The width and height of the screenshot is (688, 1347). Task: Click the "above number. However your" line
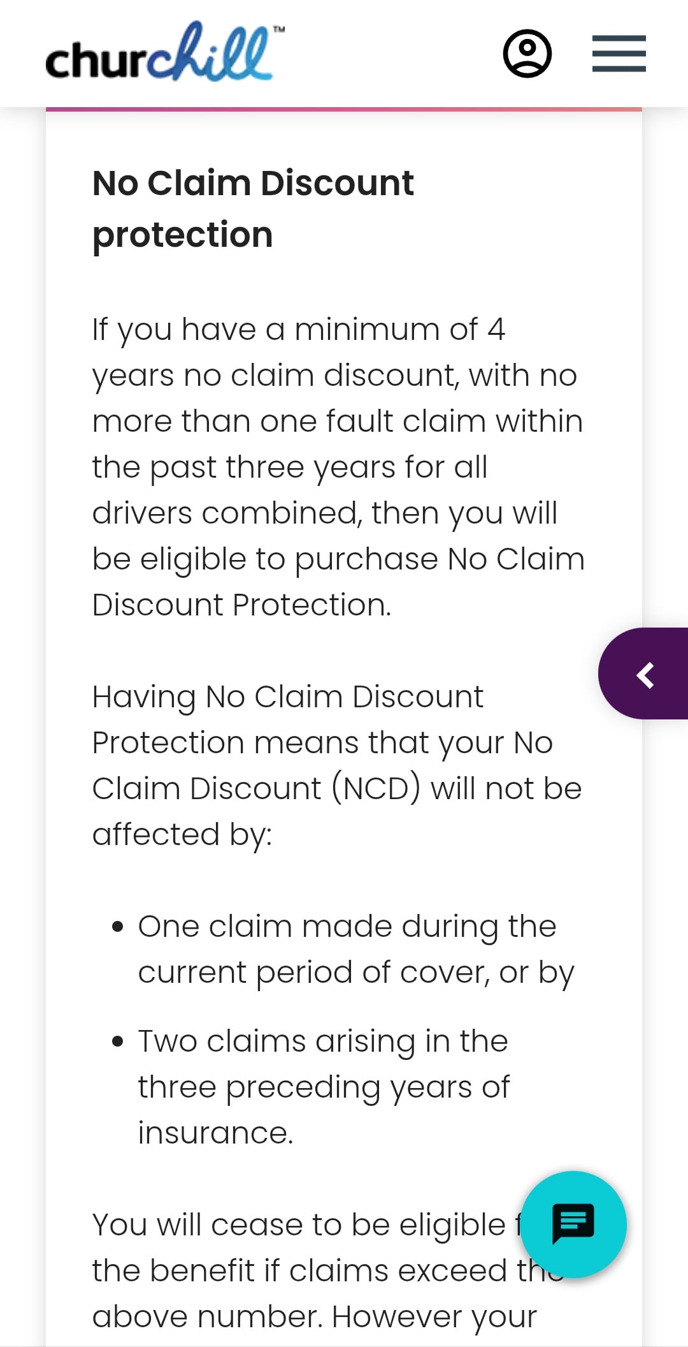[x=314, y=1316]
